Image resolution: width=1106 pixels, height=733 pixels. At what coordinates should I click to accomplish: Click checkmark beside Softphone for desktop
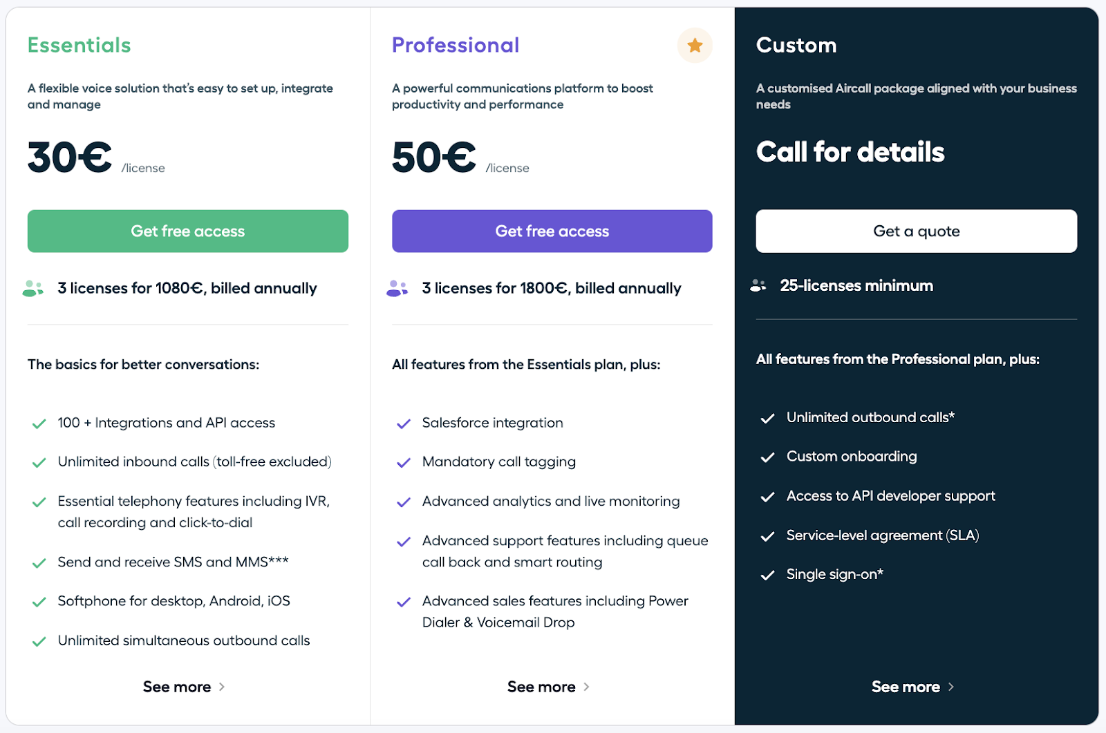point(39,602)
